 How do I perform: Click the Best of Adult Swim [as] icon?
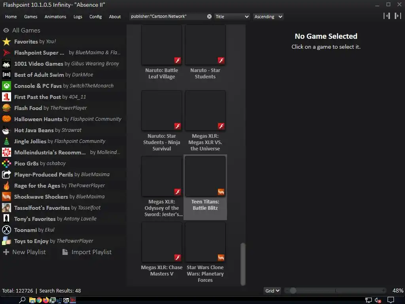6,75
